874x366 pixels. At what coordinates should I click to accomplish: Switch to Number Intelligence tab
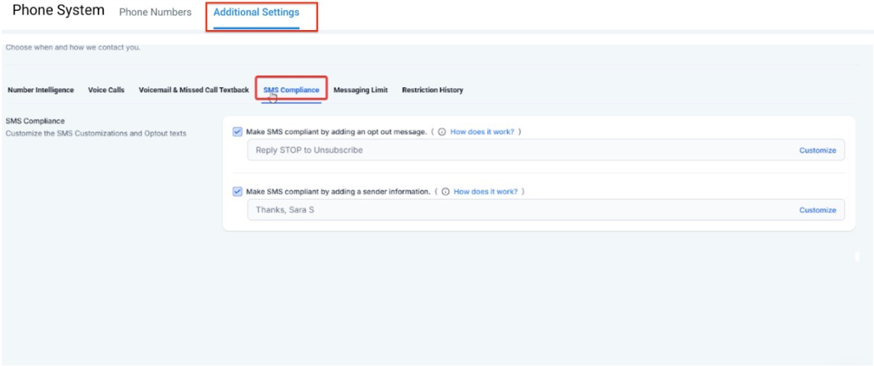(41, 90)
